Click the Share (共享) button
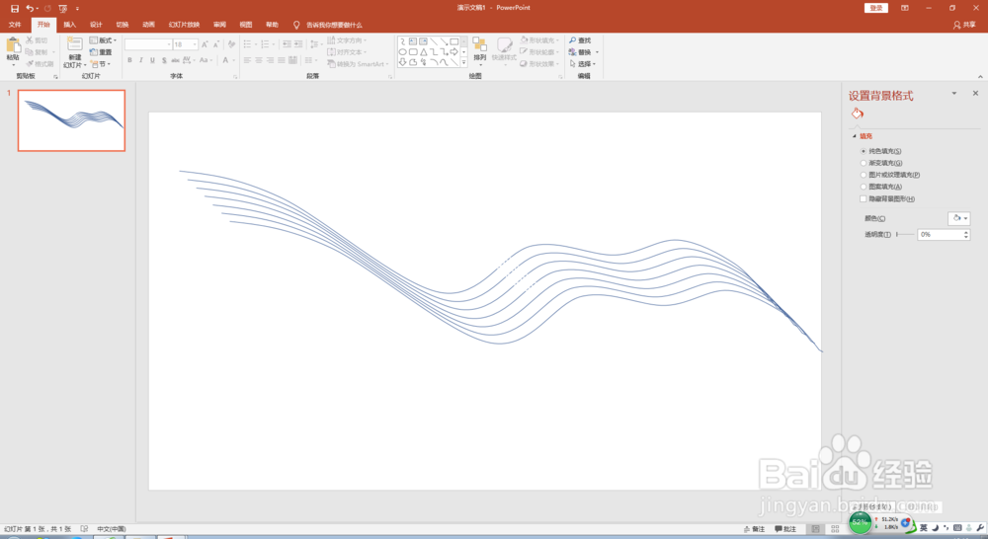The image size is (988, 539). click(x=964, y=25)
